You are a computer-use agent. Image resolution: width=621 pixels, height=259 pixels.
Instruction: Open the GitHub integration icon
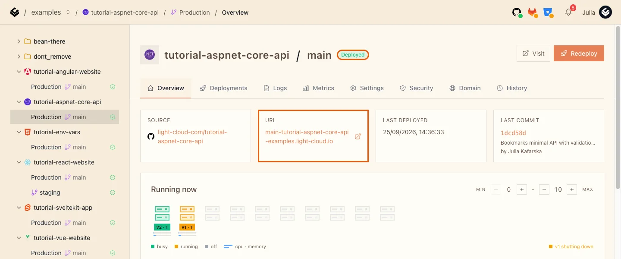pos(517,13)
